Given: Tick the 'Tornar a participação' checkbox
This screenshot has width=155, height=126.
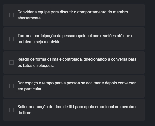Looking at the screenshot, I should coord(12,39).
